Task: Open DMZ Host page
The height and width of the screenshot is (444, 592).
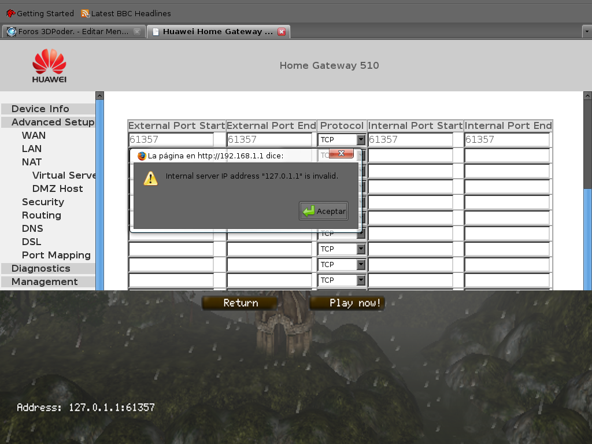Action: (57, 188)
